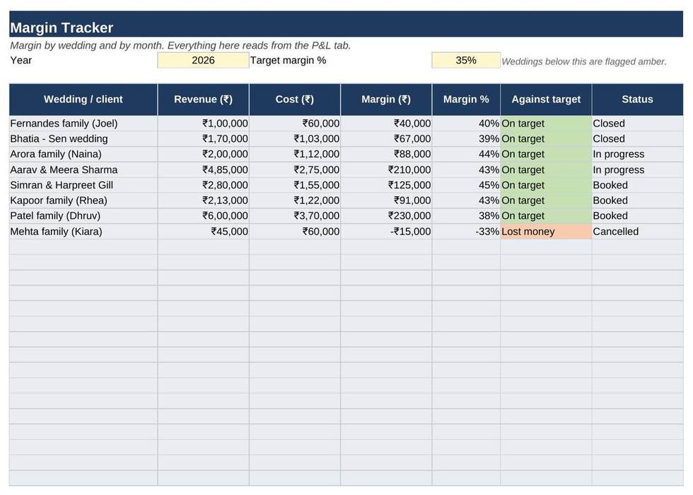693x495 pixels.
Task: Select cost cell ₹1,22,000
Action: 295,201
